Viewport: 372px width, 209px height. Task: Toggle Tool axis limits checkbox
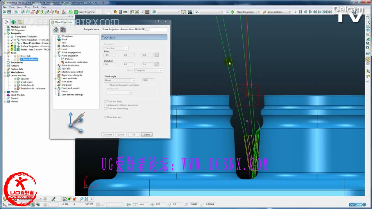pos(105,102)
